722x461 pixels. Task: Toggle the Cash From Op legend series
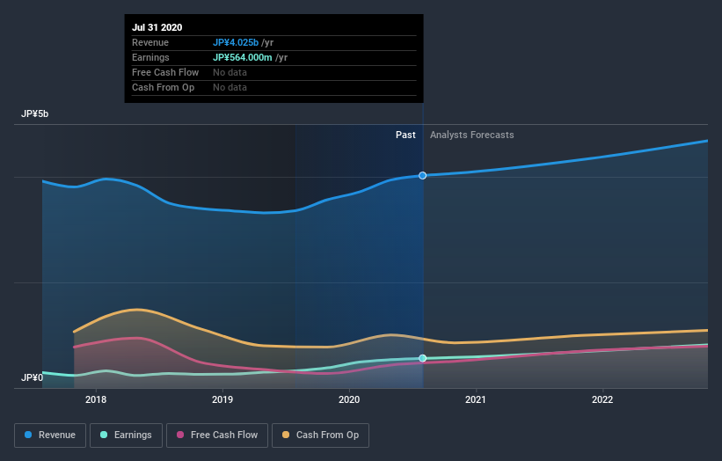(320, 435)
